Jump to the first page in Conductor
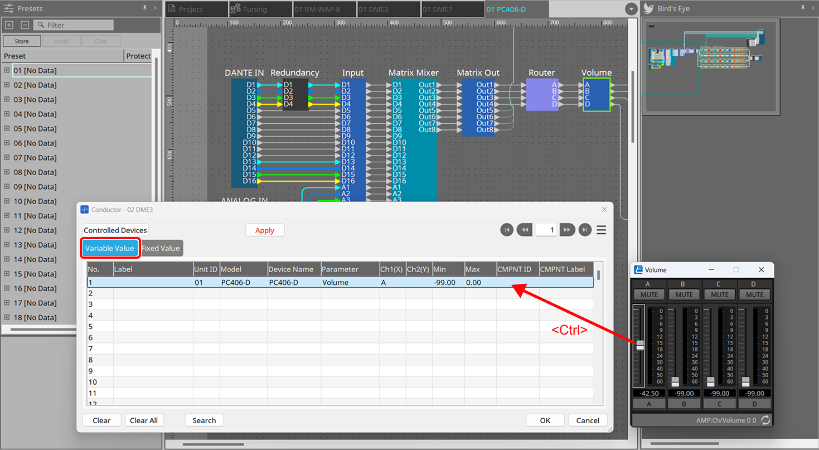Screen dimensions: 819x450 coord(507,229)
